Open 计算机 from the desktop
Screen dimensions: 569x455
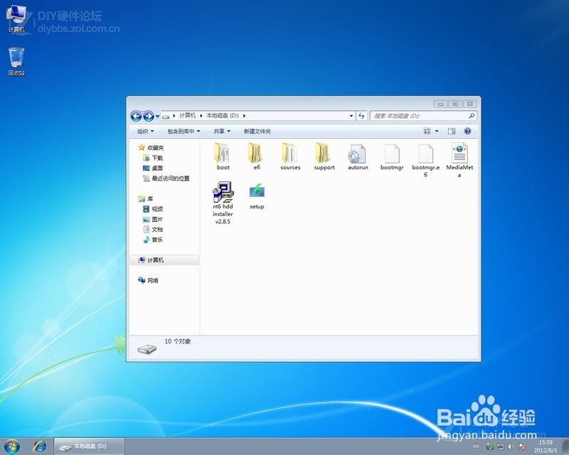click(16, 18)
